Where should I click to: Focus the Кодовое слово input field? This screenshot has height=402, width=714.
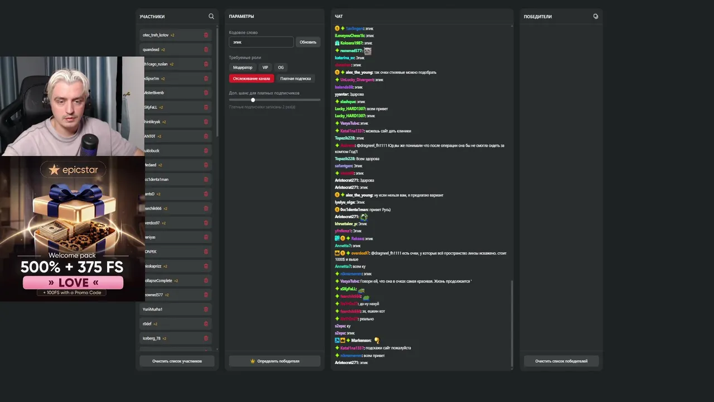[x=261, y=42]
